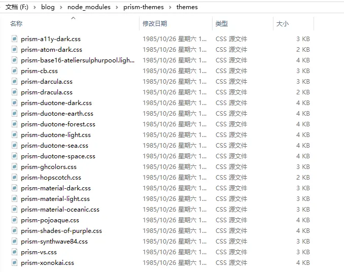Open the chevron after node_modules breadcrumb

click(117, 7)
